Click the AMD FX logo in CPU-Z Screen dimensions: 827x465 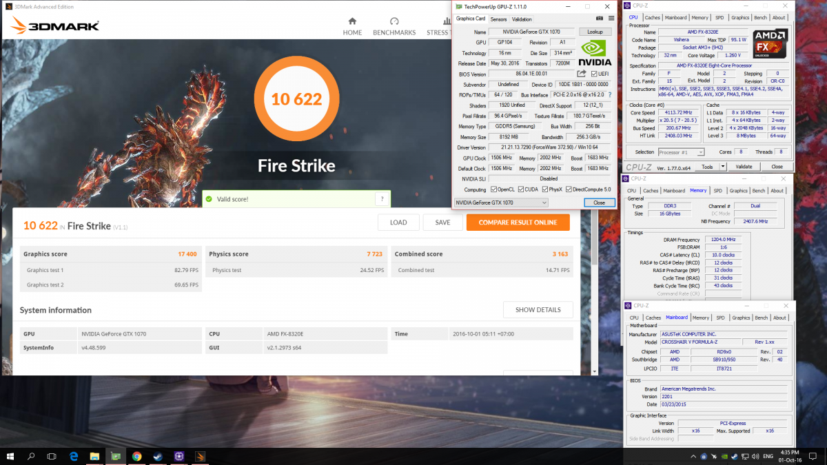[x=770, y=43]
